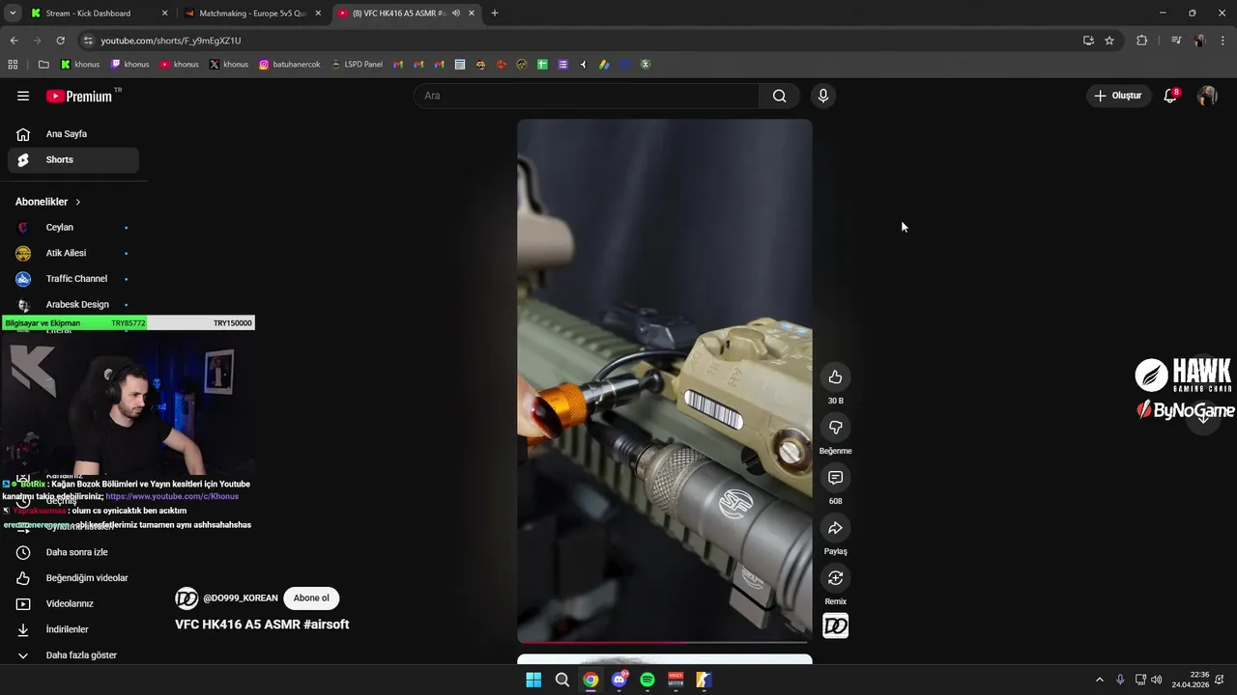Image resolution: width=1237 pixels, height=695 pixels.
Task: Open Chrome apps grid in bookmarks bar
Action: [13, 65]
